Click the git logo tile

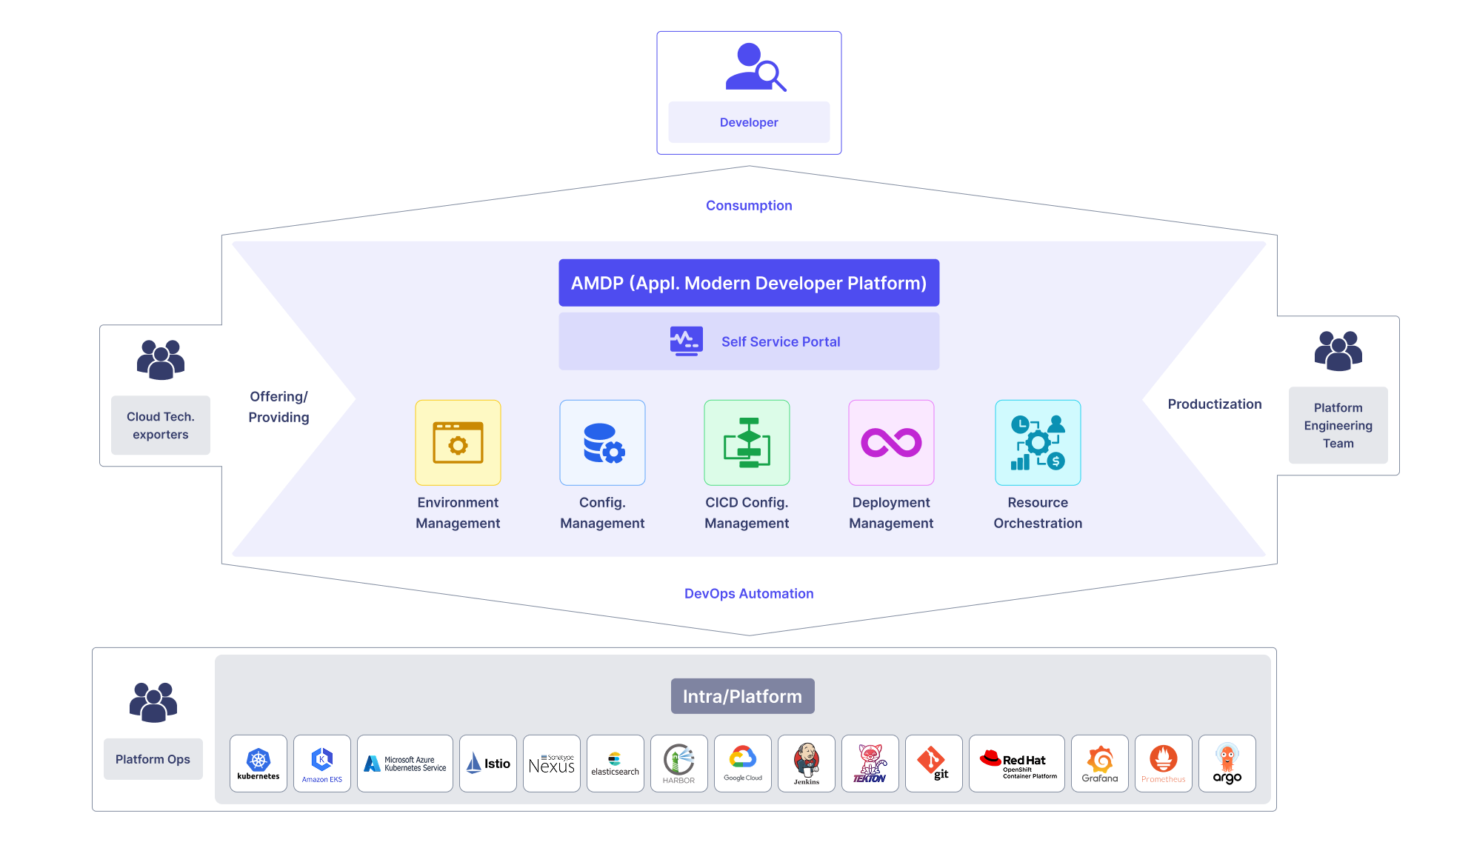[934, 764]
